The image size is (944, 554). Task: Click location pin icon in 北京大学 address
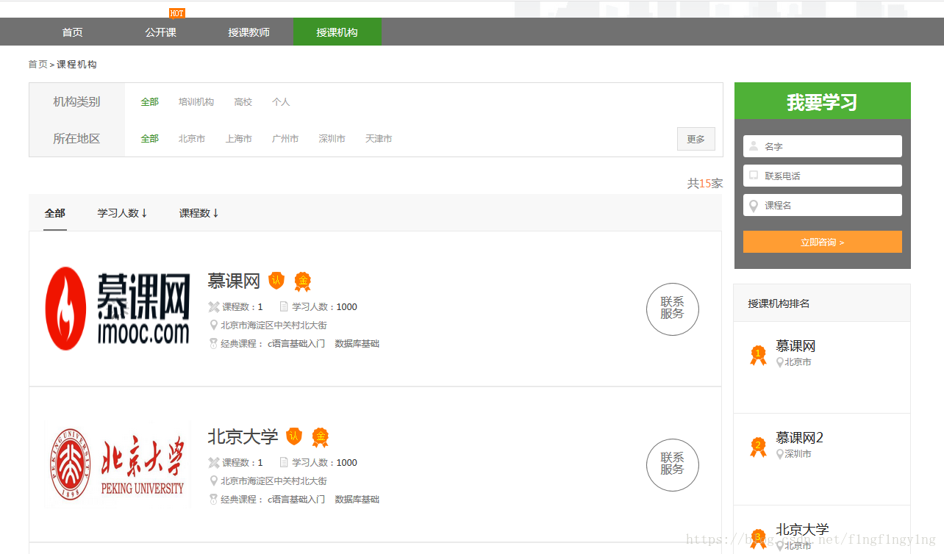click(x=214, y=481)
